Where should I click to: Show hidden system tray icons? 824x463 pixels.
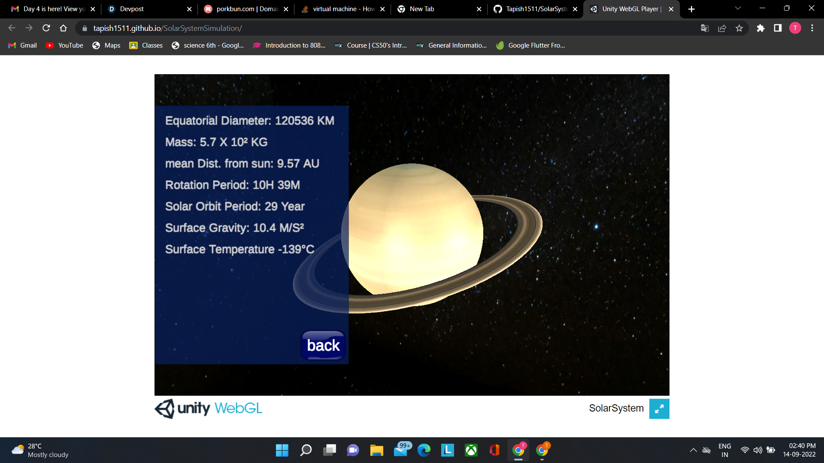pyautogui.click(x=693, y=450)
